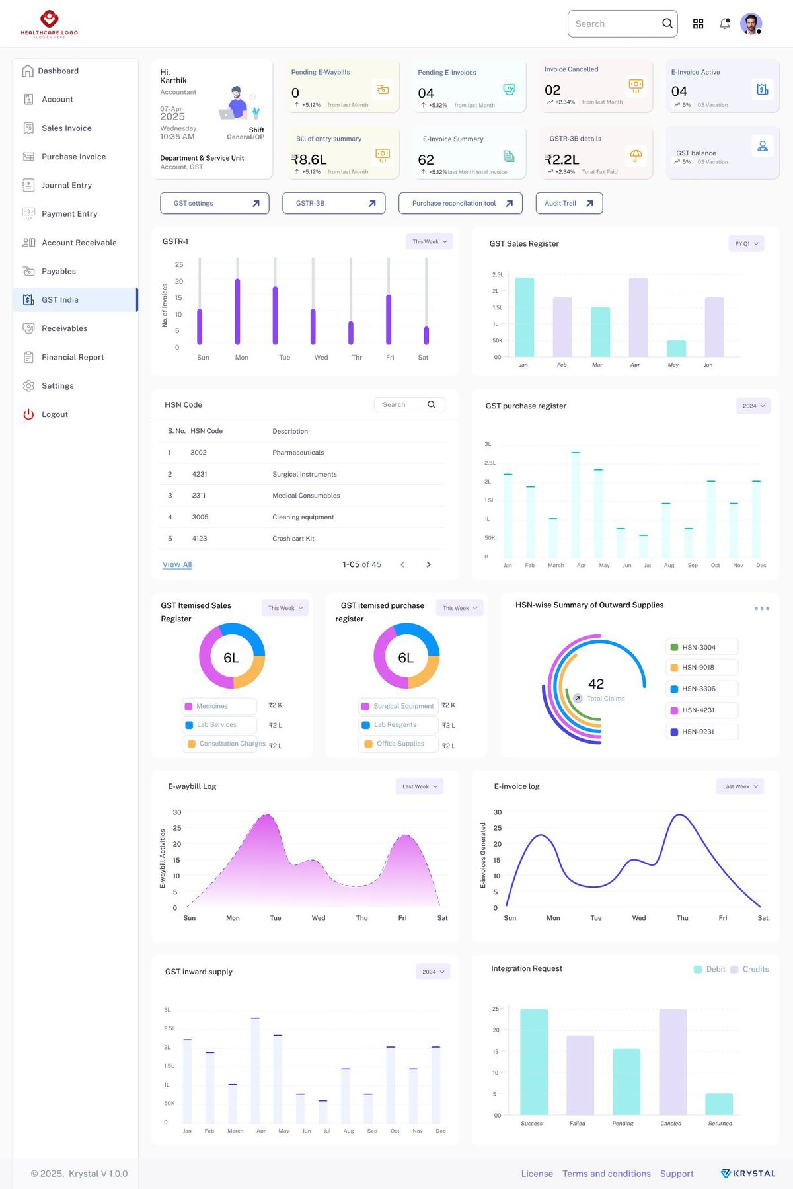Click the GST balance card icon

763,146
